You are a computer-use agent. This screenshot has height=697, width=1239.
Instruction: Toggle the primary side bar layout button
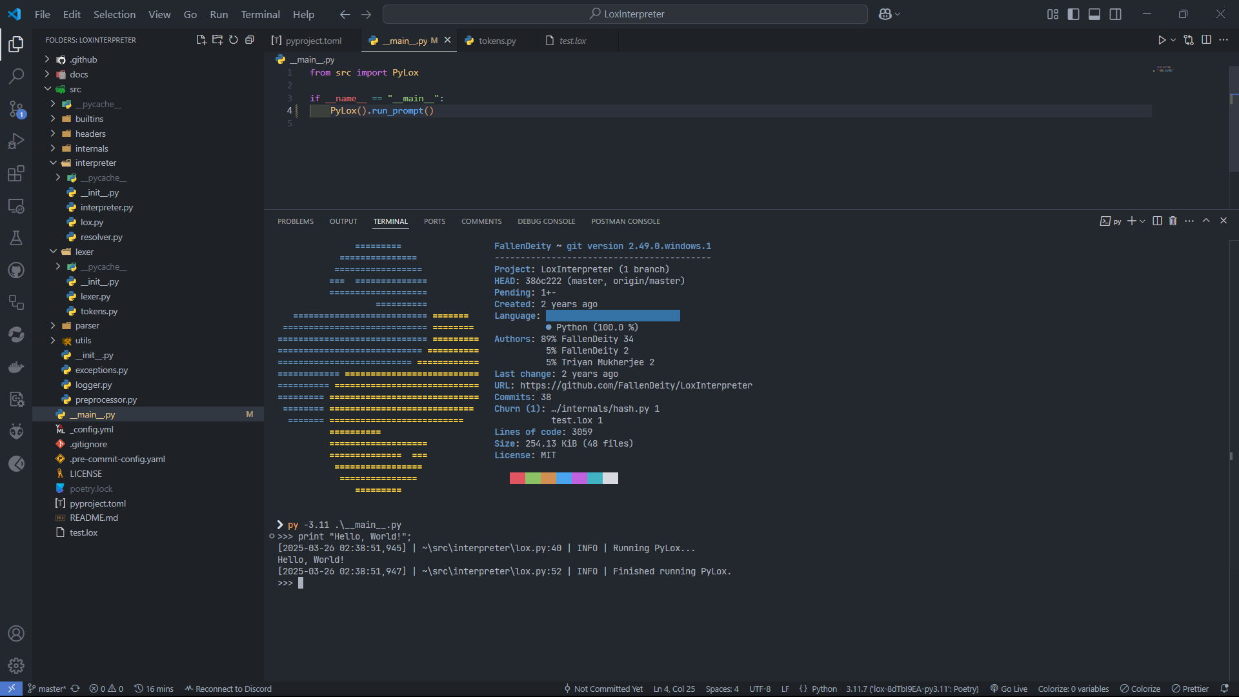pyautogui.click(x=1074, y=14)
